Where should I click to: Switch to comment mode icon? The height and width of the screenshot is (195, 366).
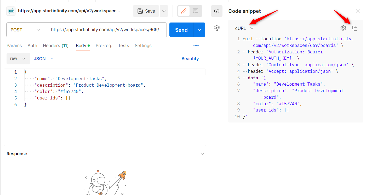[x=196, y=11]
